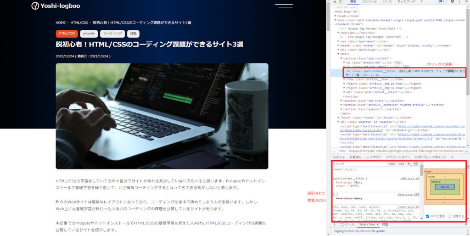This screenshot has height=236, width=470.
Task: Uncheck the すべて表示 checkbox
Action: (x=428, y=216)
